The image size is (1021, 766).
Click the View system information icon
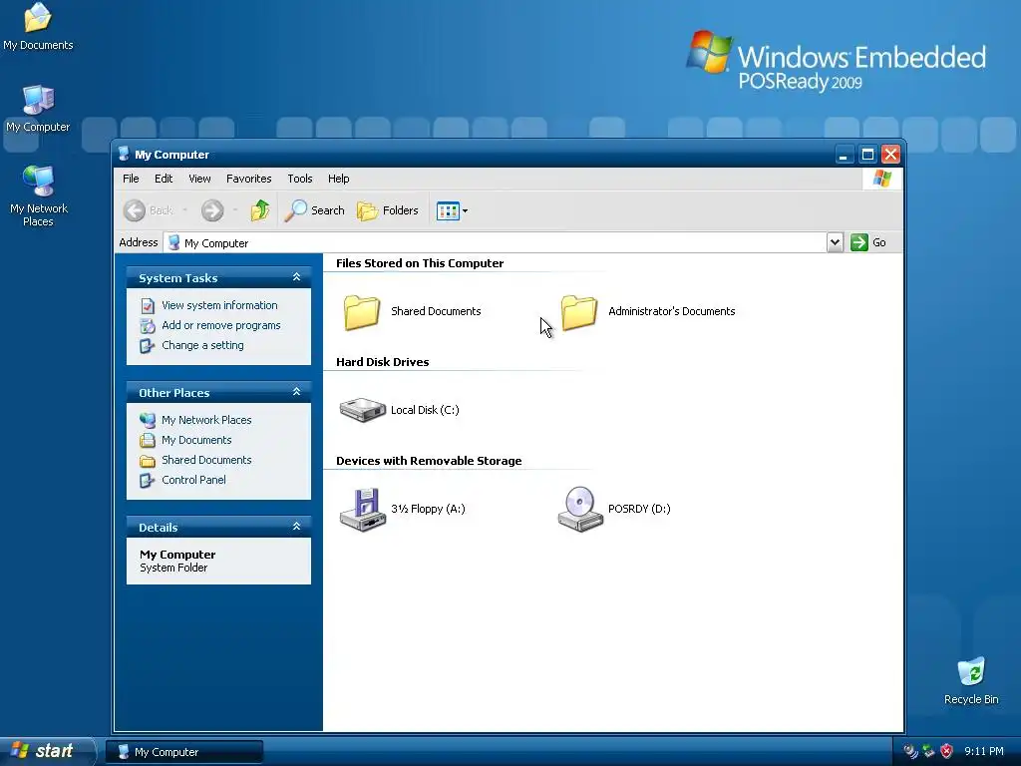pyautogui.click(x=148, y=305)
